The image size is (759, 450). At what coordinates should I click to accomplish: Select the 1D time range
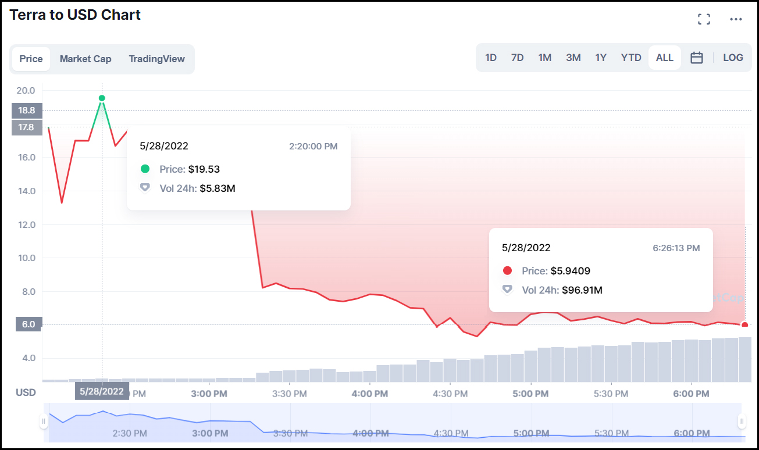pos(491,58)
